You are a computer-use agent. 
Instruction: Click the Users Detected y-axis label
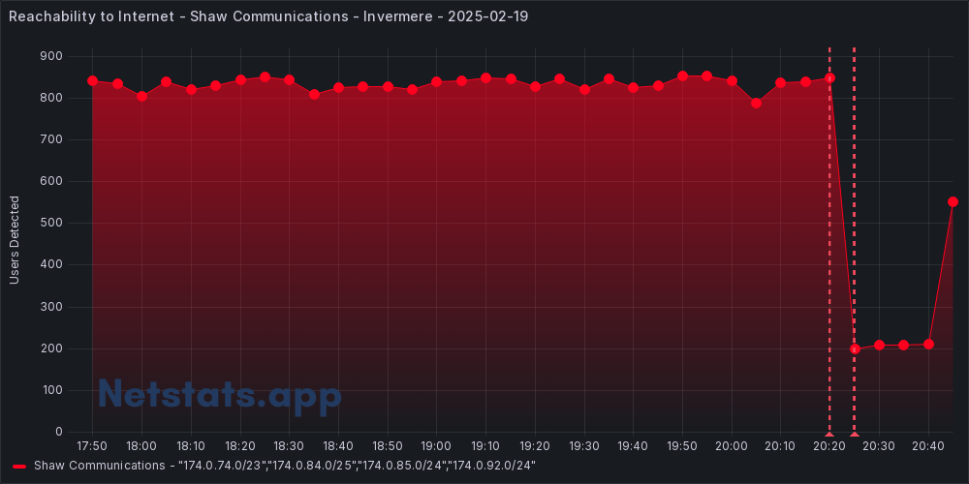point(15,240)
